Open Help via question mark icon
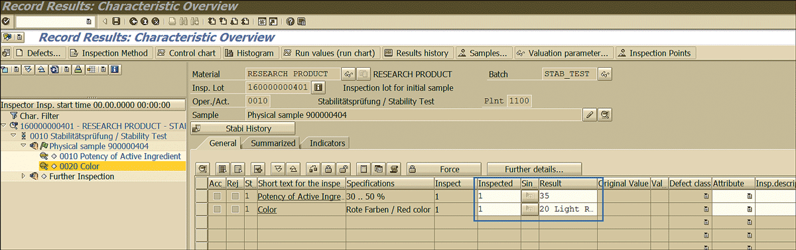The width and height of the screenshot is (796, 250). 289,21
